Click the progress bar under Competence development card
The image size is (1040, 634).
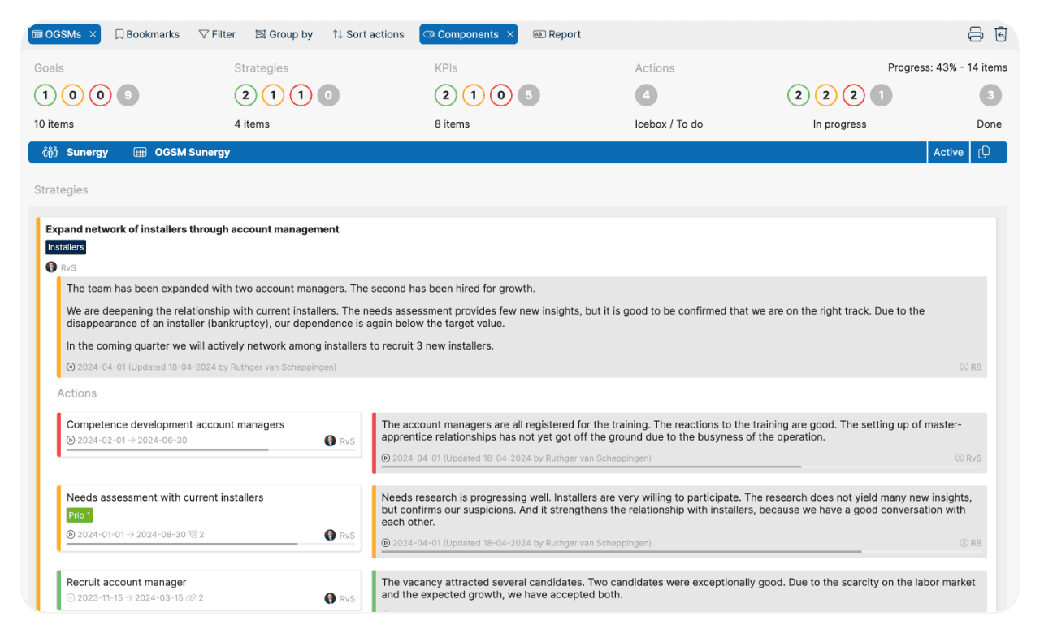coord(211,449)
